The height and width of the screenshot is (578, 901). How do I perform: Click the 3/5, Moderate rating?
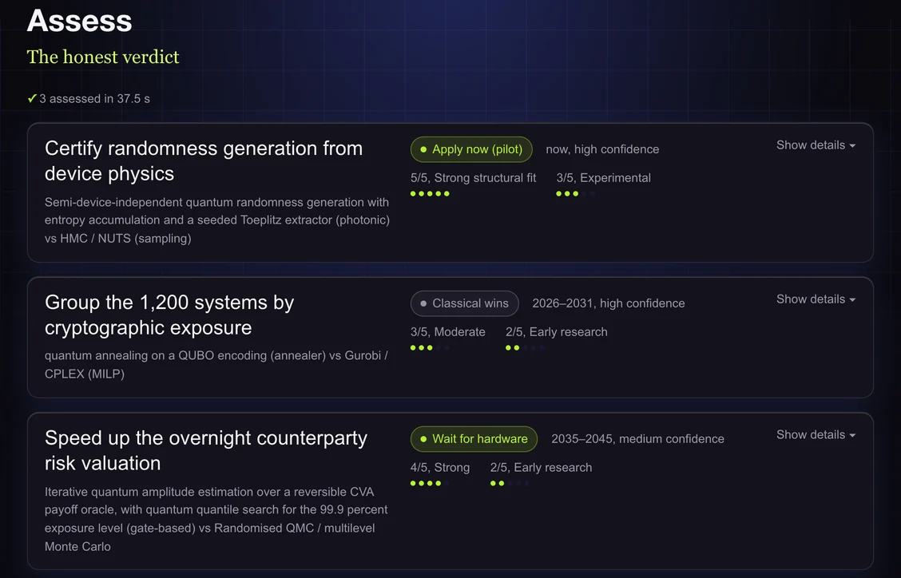447,332
